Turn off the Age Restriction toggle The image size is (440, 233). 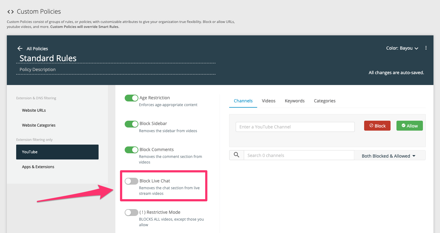click(132, 98)
